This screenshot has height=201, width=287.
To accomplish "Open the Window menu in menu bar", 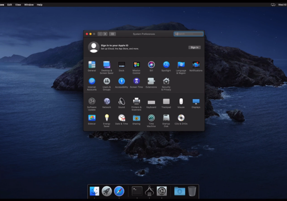I will (x=29, y=5).
